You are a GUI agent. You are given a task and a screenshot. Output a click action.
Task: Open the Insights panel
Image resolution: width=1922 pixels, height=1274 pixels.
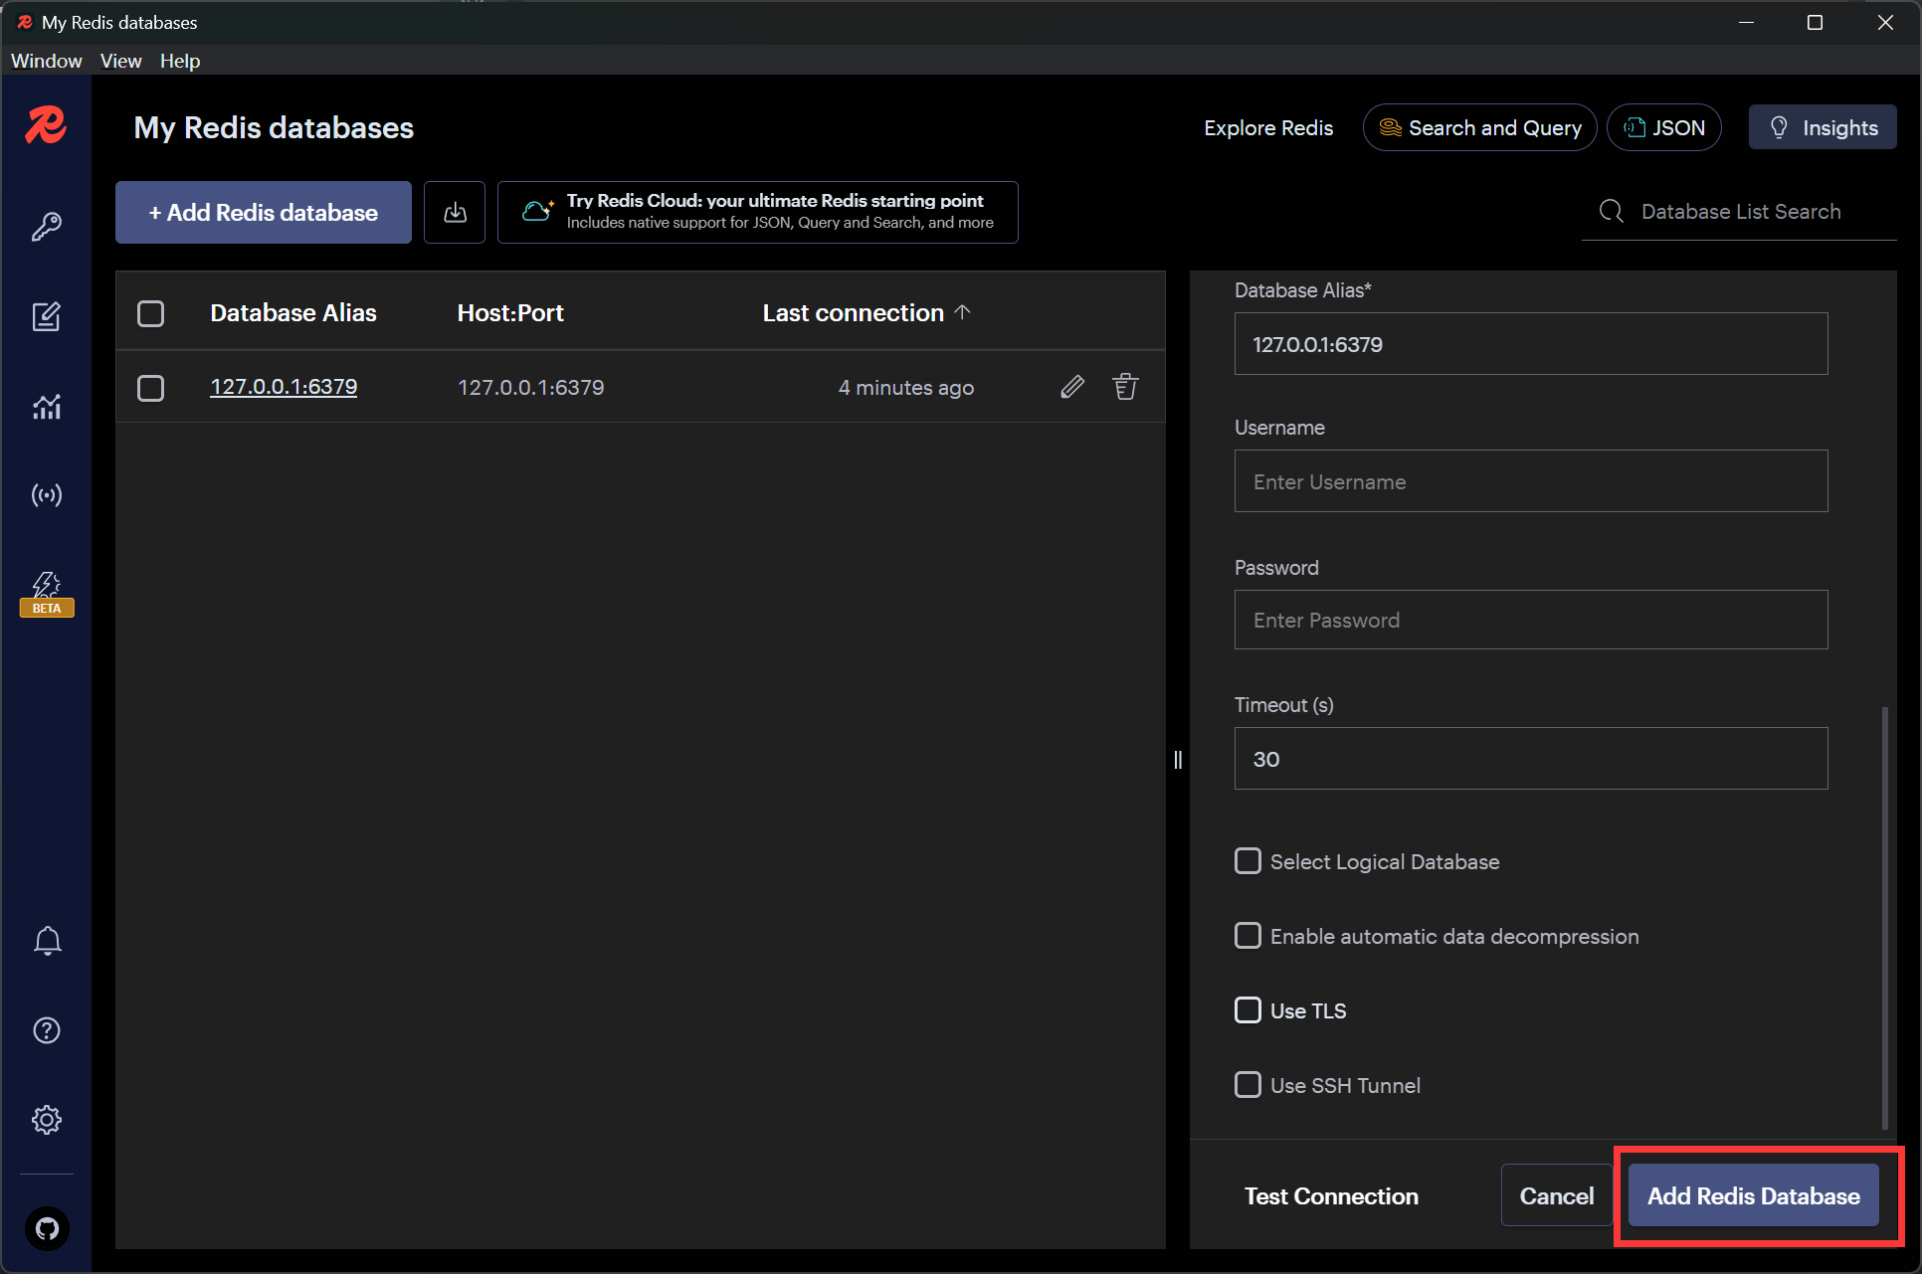pos(1823,127)
